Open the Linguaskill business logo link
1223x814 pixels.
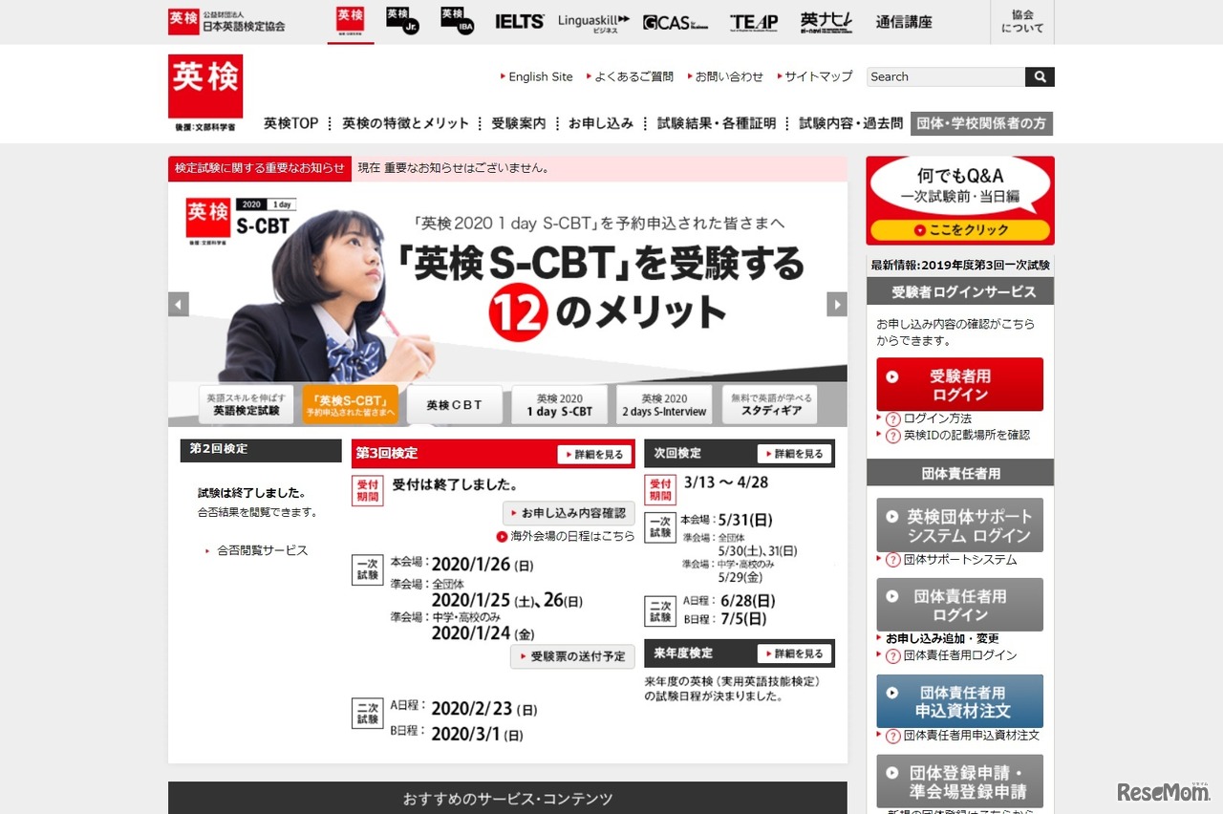pyautogui.click(x=593, y=22)
